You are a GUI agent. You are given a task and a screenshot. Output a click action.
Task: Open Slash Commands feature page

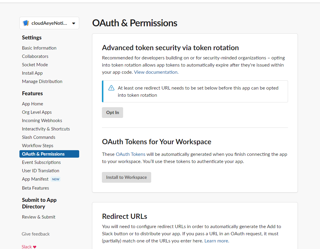[x=39, y=137]
